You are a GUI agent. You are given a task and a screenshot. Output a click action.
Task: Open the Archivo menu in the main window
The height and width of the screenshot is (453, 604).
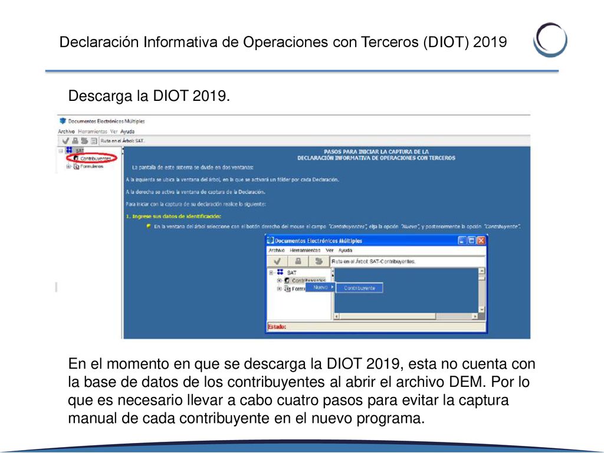pos(66,132)
